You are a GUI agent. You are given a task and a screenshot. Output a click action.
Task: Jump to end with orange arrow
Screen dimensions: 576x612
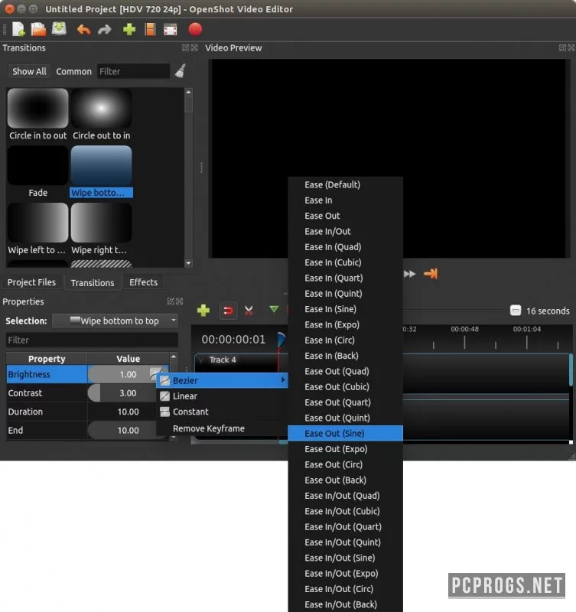[431, 274]
